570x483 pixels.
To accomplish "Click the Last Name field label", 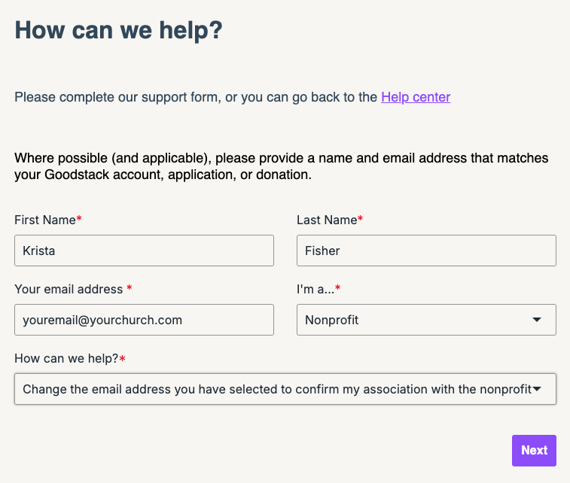I will click(x=327, y=220).
